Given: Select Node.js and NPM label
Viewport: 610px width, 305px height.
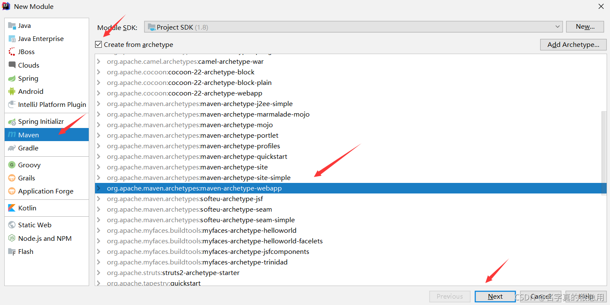Looking at the screenshot, I should coord(45,239).
